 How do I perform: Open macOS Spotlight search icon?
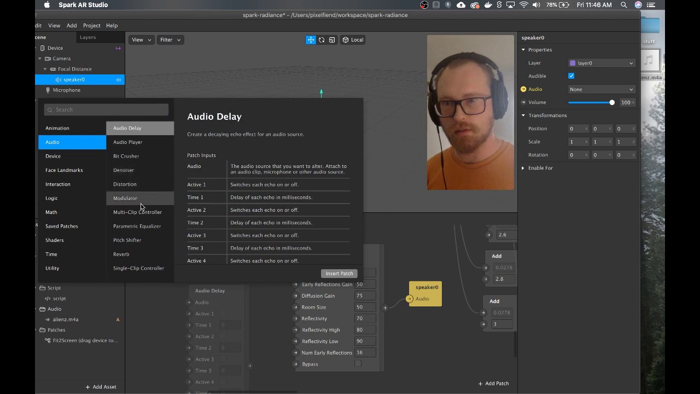[x=623, y=5]
